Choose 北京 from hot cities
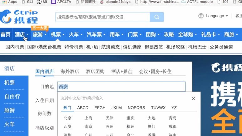 click(67, 118)
